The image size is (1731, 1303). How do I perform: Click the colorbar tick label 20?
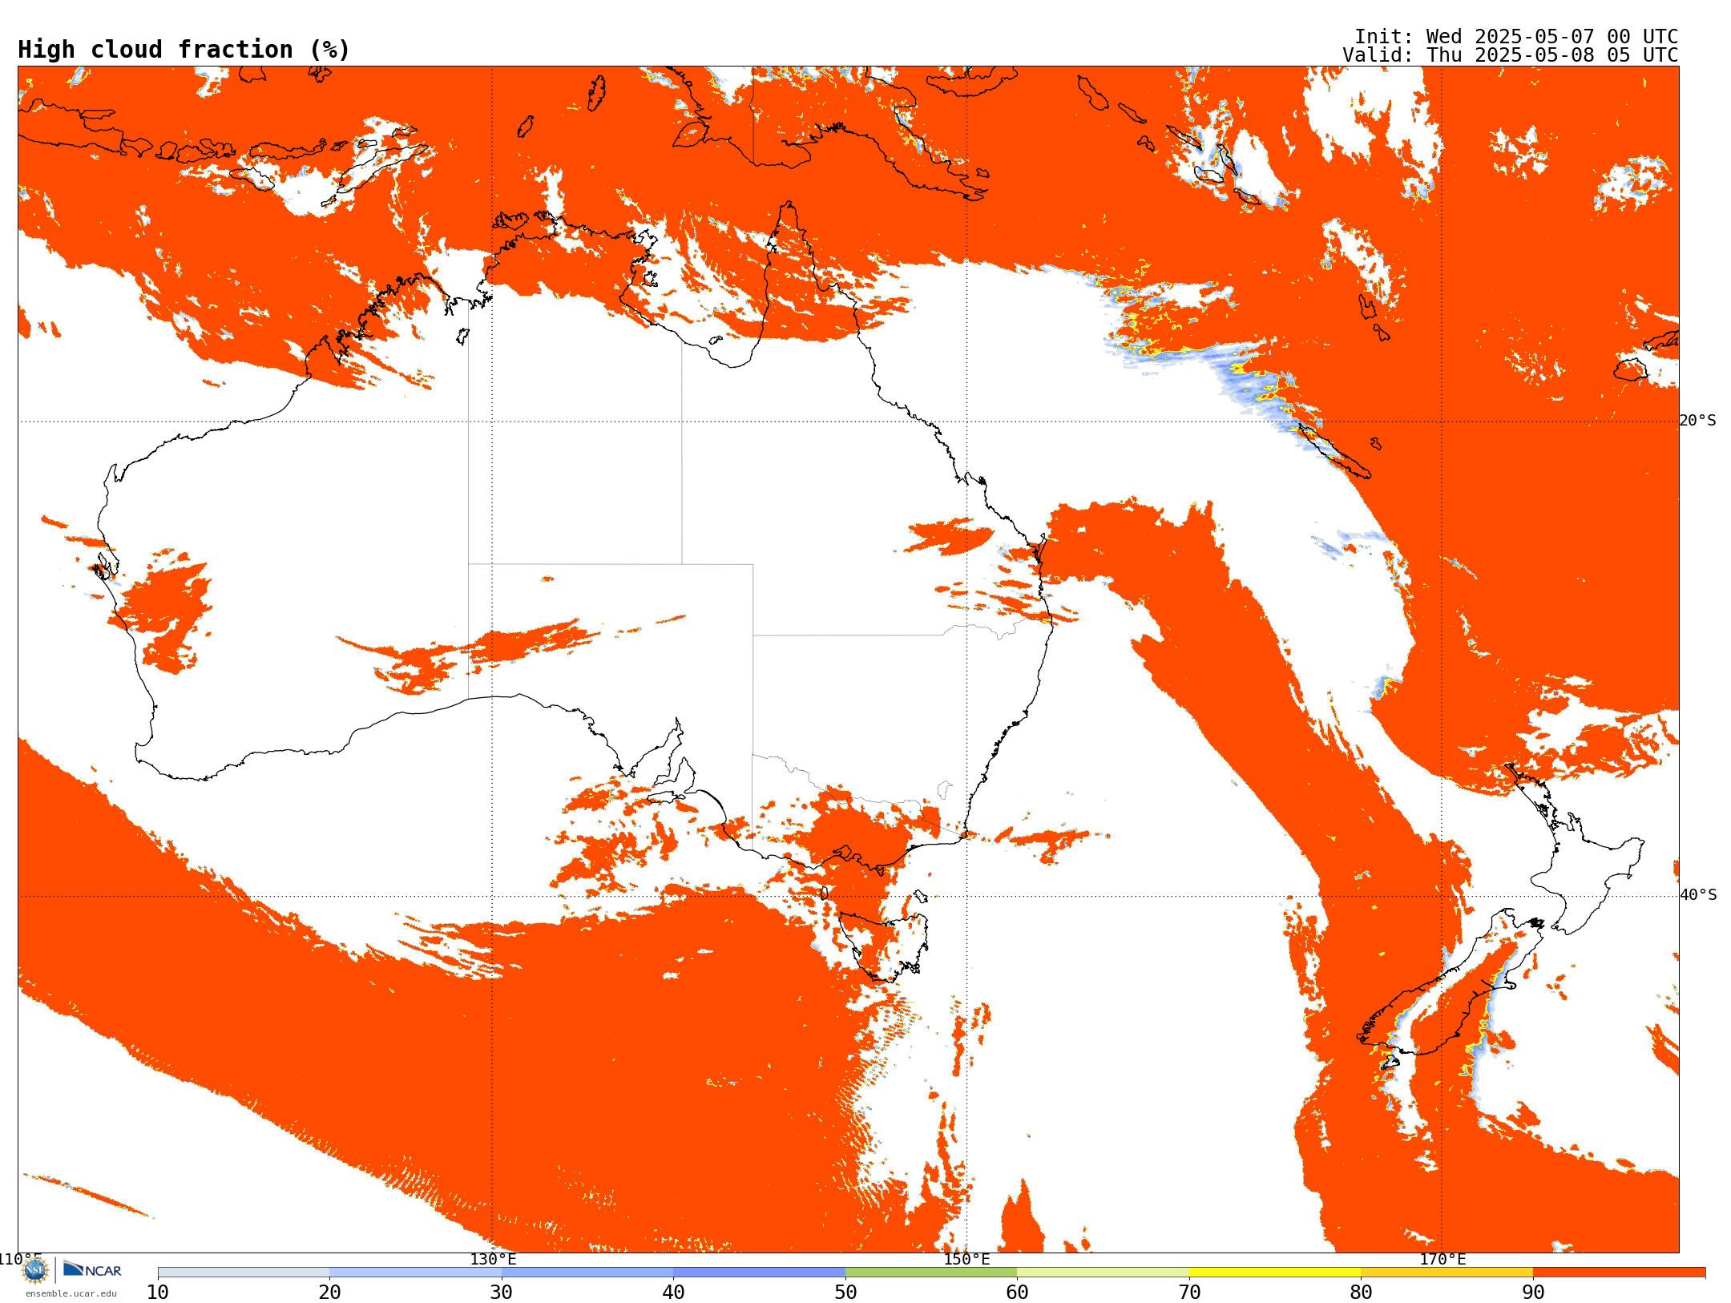(x=329, y=1293)
